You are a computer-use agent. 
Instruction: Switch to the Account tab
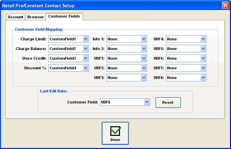click(x=16, y=17)
